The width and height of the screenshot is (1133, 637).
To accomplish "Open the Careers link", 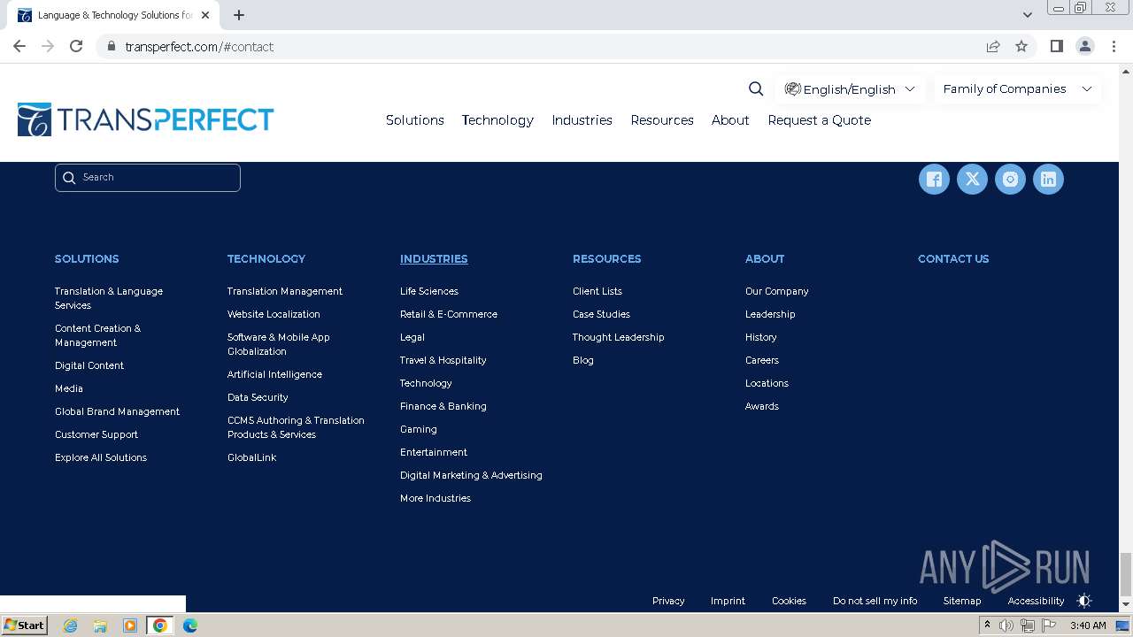I will click(762, 360).
